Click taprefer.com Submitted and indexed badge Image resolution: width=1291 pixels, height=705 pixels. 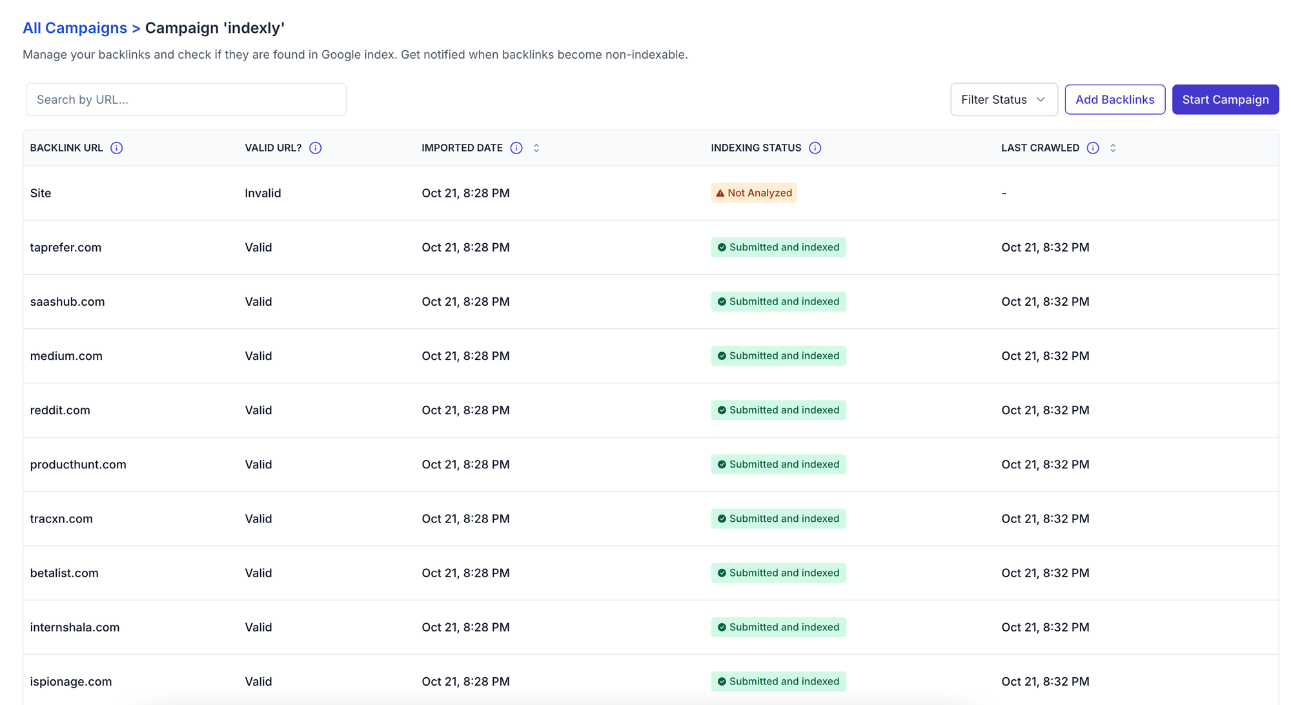778,247
